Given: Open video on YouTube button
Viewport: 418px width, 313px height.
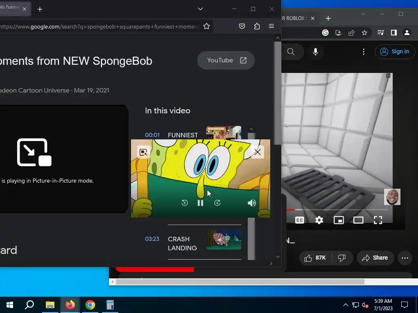Looking at the screenshot, I should 226,60.
